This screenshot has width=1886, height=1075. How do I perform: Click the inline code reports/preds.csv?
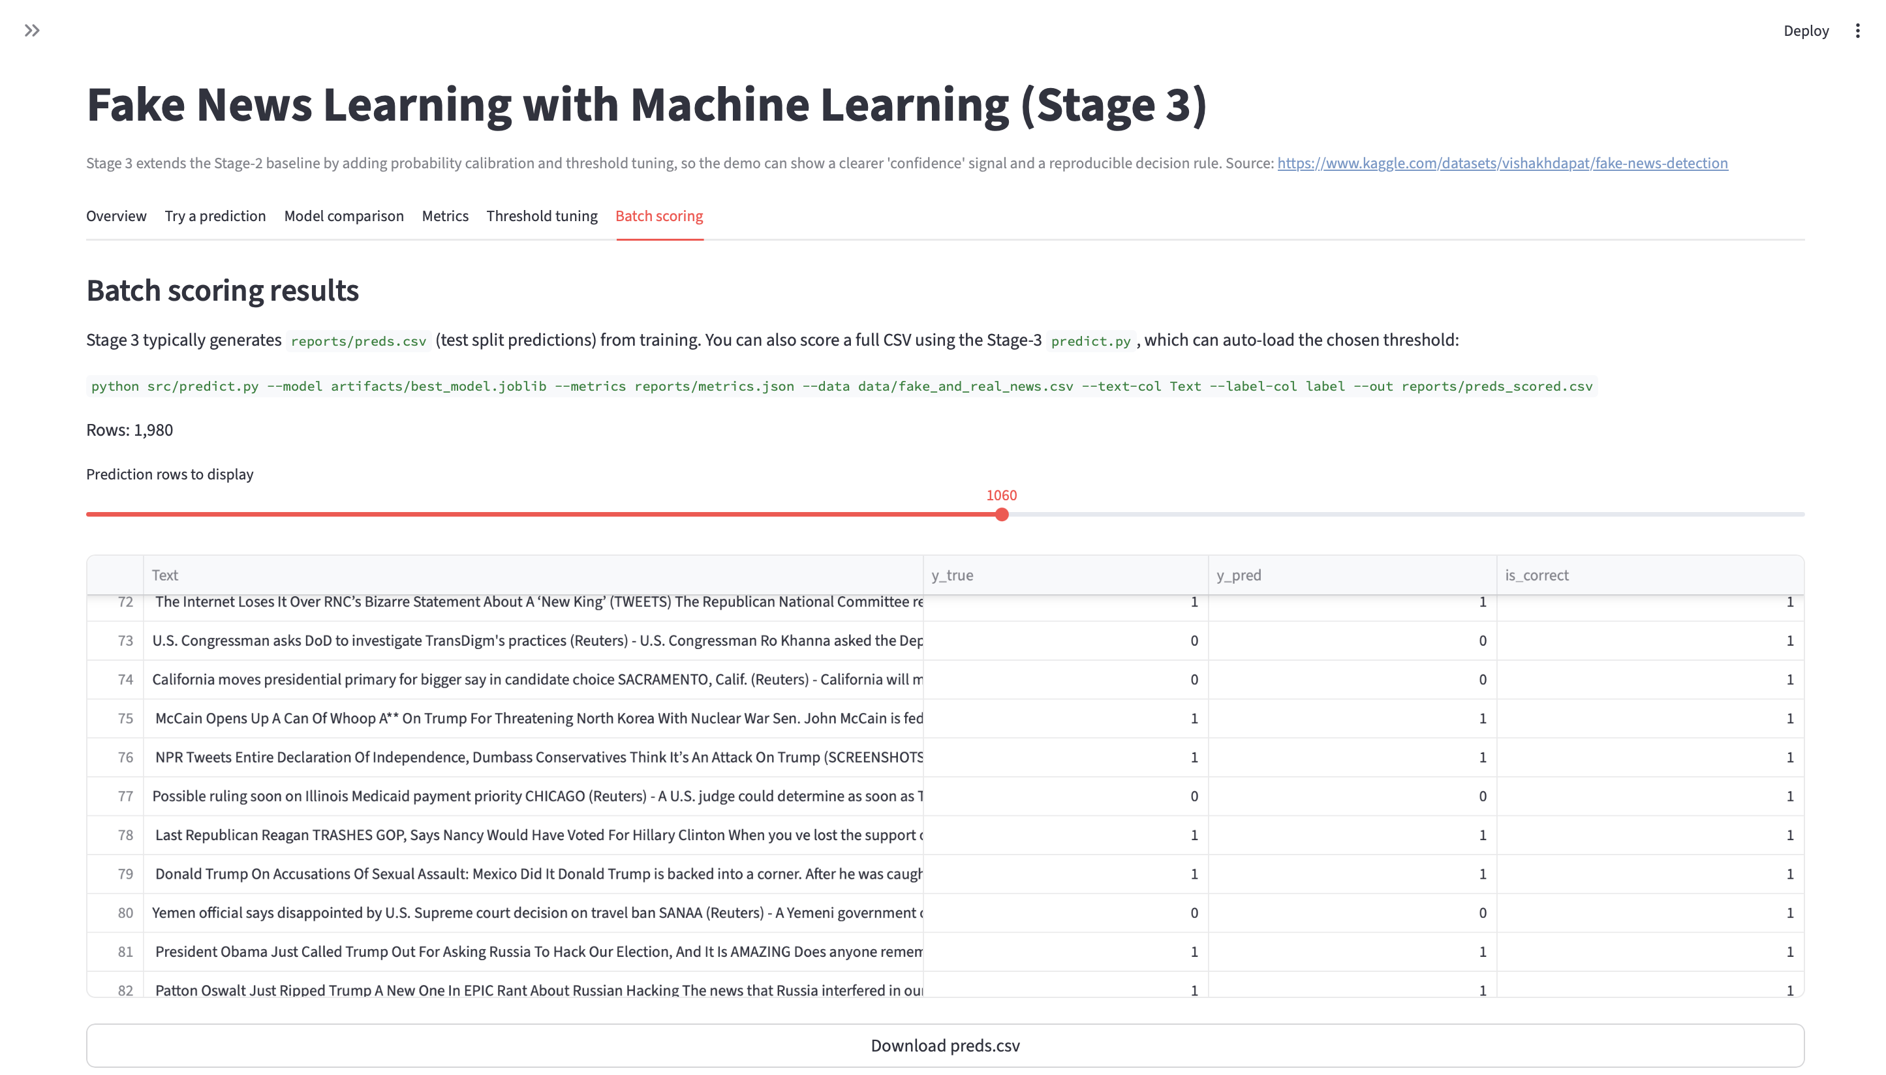pos(358,341)
